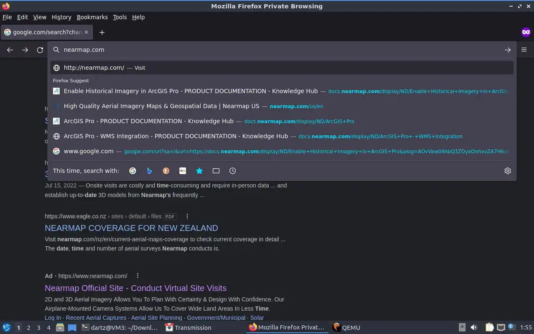Click the notification info tray icon
The width and height of the screenshot is (534, 334).
coord(511,327)
